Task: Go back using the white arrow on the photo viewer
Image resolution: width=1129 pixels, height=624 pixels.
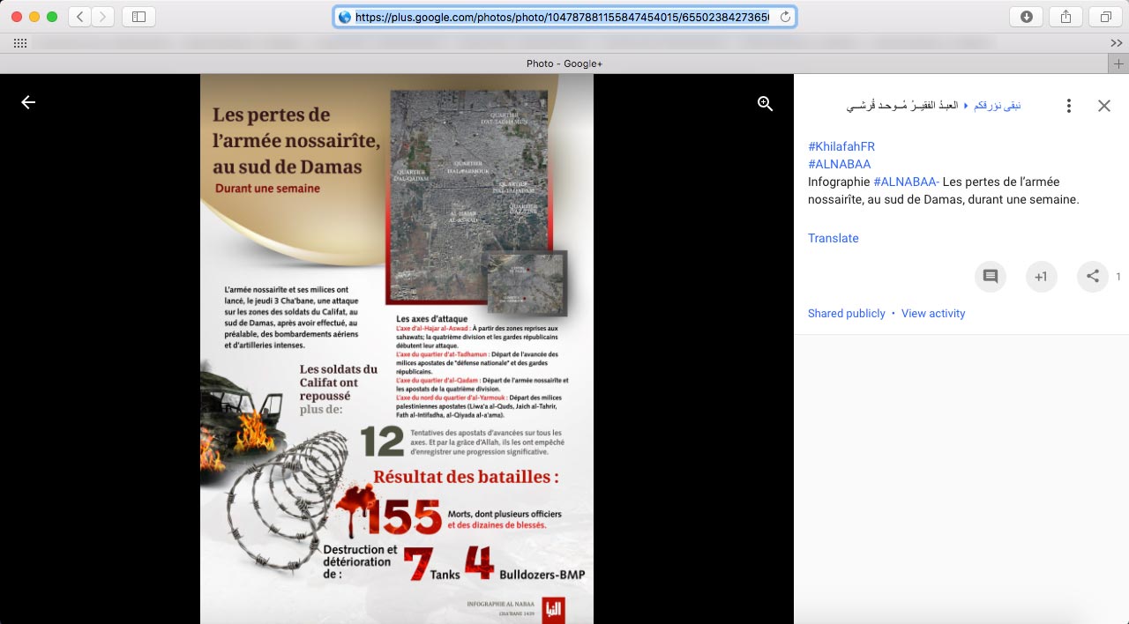Action: click(x=28, y=102)
